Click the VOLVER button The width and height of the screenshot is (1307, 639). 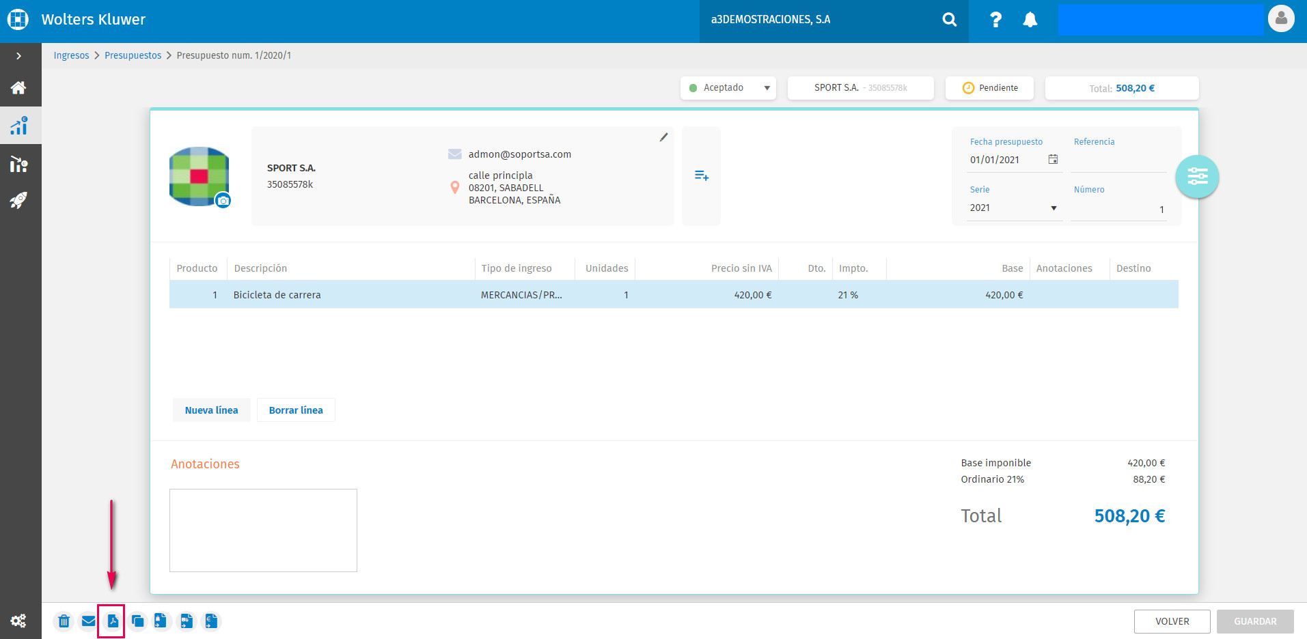coord(1172,621)
